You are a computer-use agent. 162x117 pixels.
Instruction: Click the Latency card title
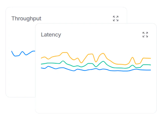point(51,35)
